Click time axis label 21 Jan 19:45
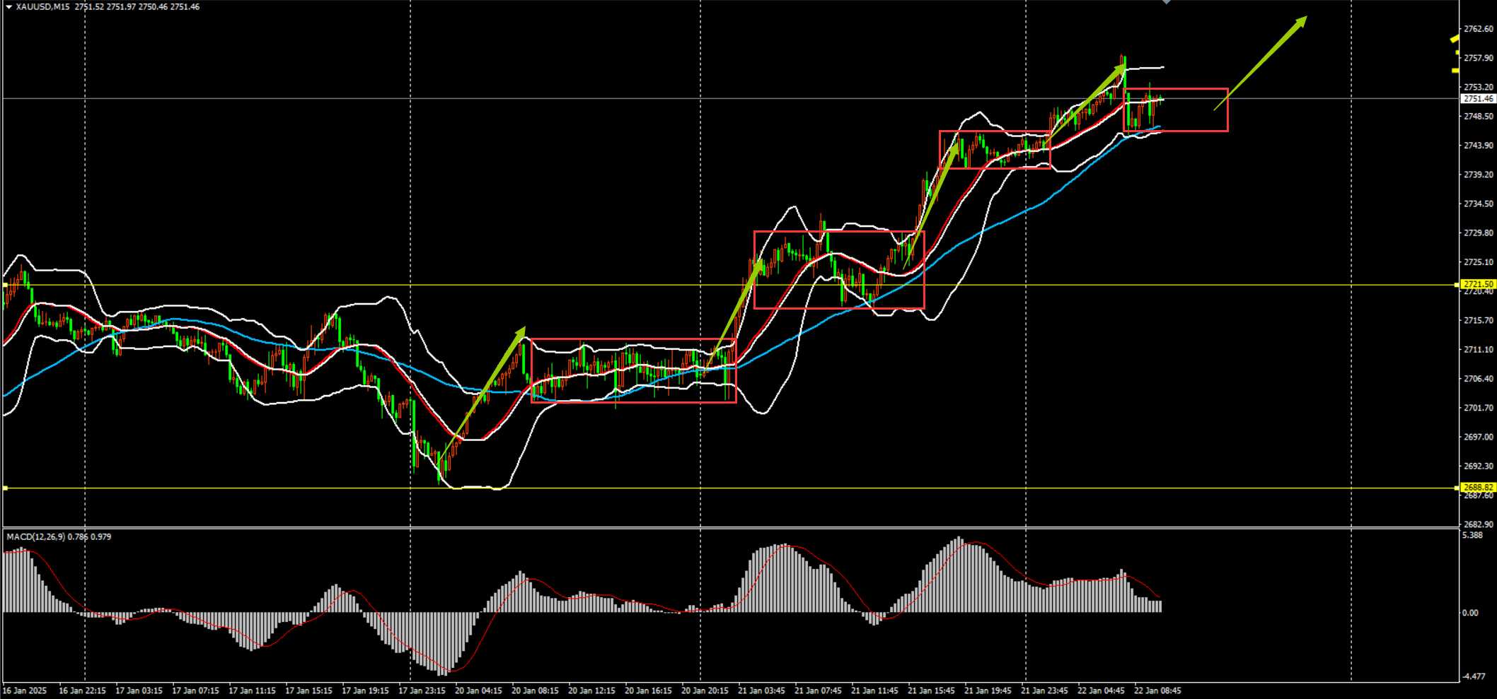 (988, 691)
